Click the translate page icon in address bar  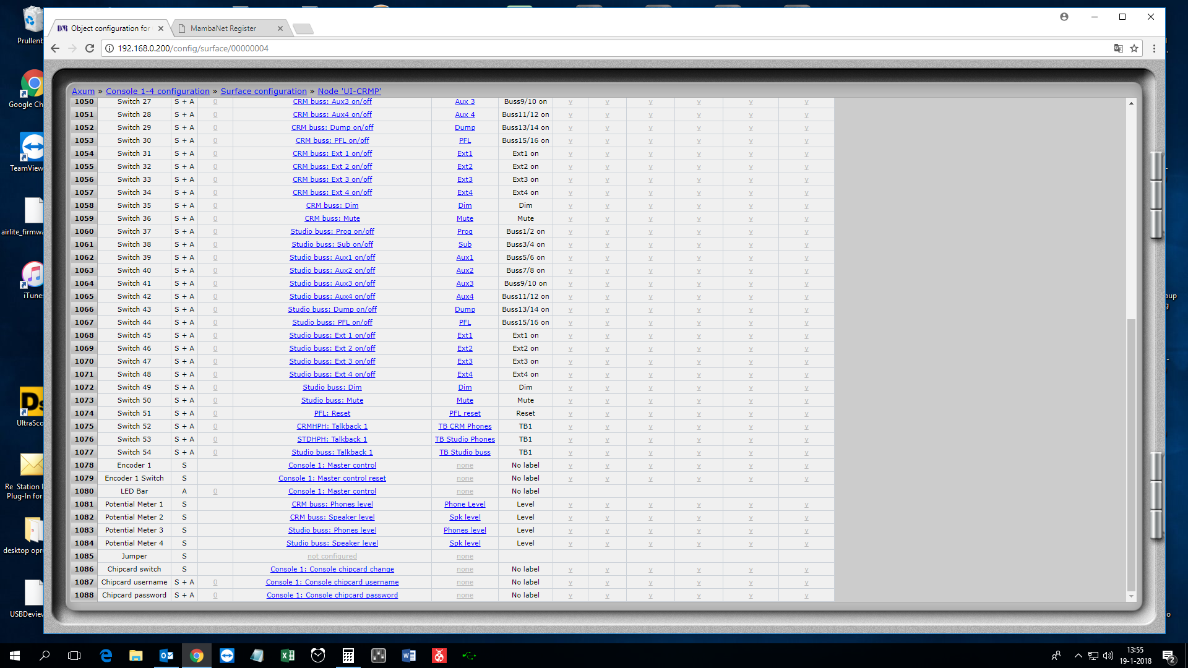[1118, 48]
